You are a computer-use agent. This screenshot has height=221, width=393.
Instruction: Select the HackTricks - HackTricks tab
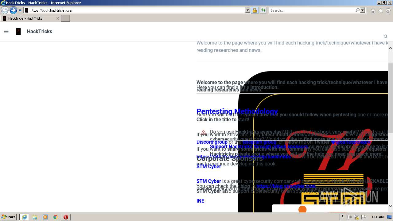click(x=30, y=18)
